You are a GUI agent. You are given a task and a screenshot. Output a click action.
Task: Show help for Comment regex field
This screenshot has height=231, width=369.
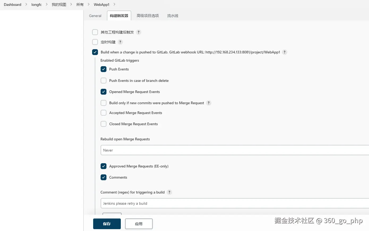click(169, 192)
